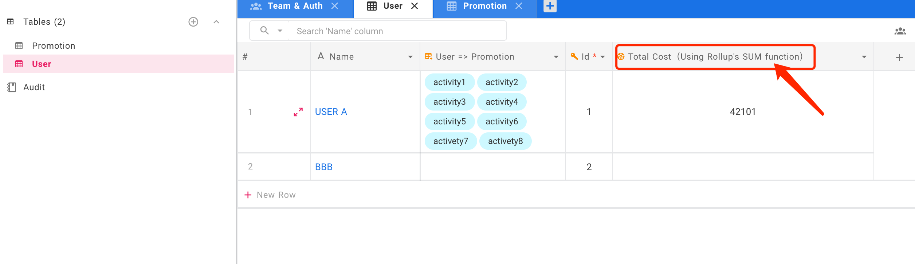
Task: Close the Promotion tab
Action: [x=519, y=6]
